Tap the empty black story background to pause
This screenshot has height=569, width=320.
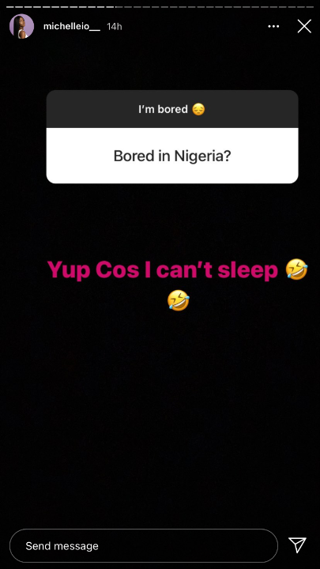pos(160,417)
